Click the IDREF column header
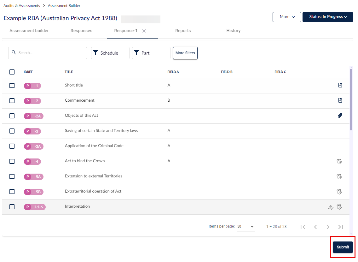Image resolution: width=358 pixels, height=262 pixels. tap(28, 72)
